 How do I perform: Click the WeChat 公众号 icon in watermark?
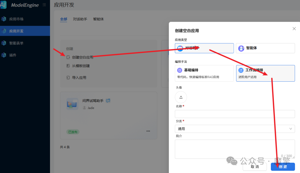pyautogui.click(x=232, y=161)
